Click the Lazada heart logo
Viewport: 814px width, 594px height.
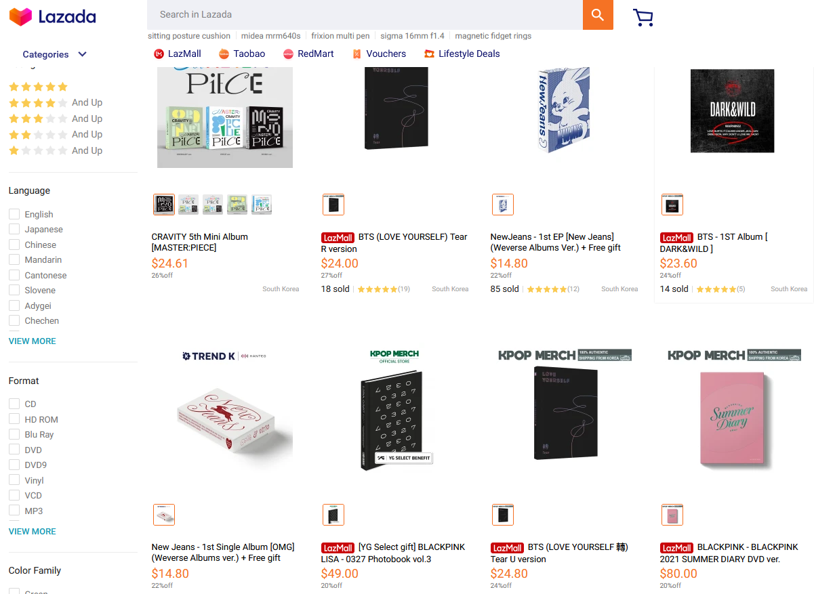20,17
